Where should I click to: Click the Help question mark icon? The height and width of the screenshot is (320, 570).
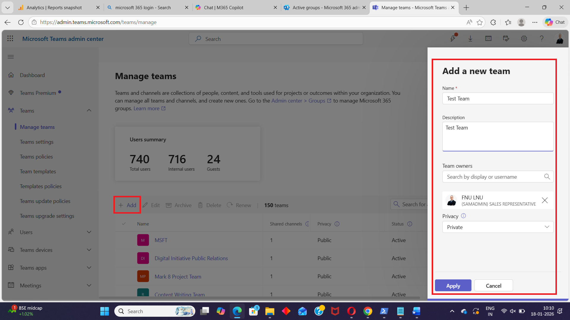tap(541, 39)
